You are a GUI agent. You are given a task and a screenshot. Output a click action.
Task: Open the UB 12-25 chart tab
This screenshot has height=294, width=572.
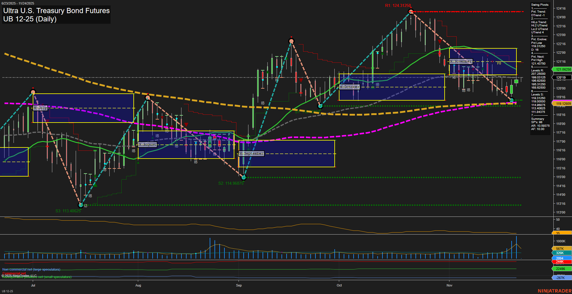[x=7, y=291]
